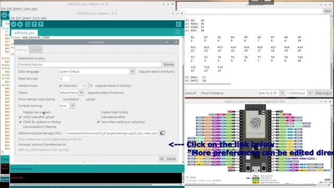Click the Upload arrow button in ESP32S2_pins toolbar
This screenshot has width=334, height=188.
point(20,25)
